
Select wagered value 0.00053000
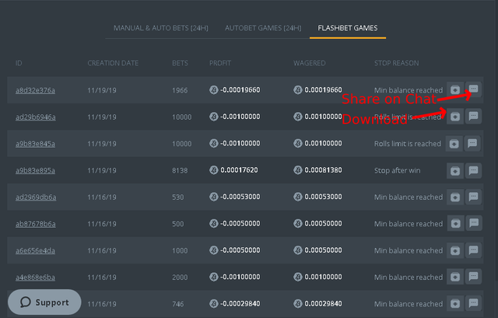click(324, 197)
